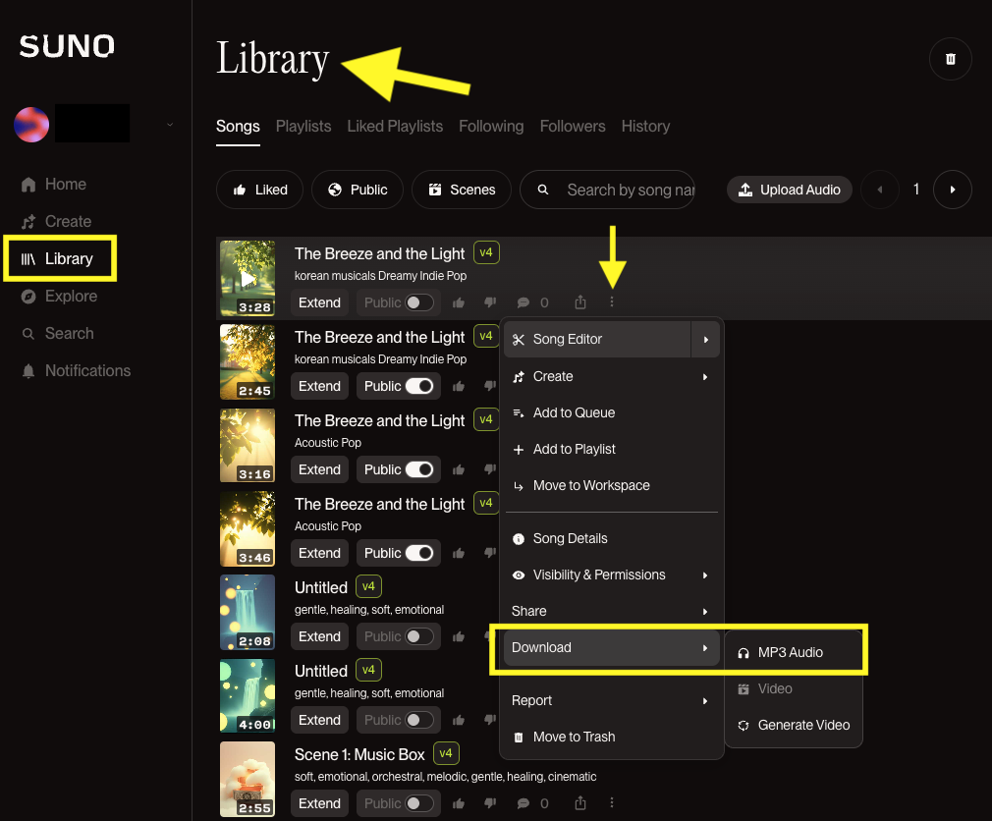Open Search in the sidebar
Screen dimensions: 992x821
coord(58,333)
